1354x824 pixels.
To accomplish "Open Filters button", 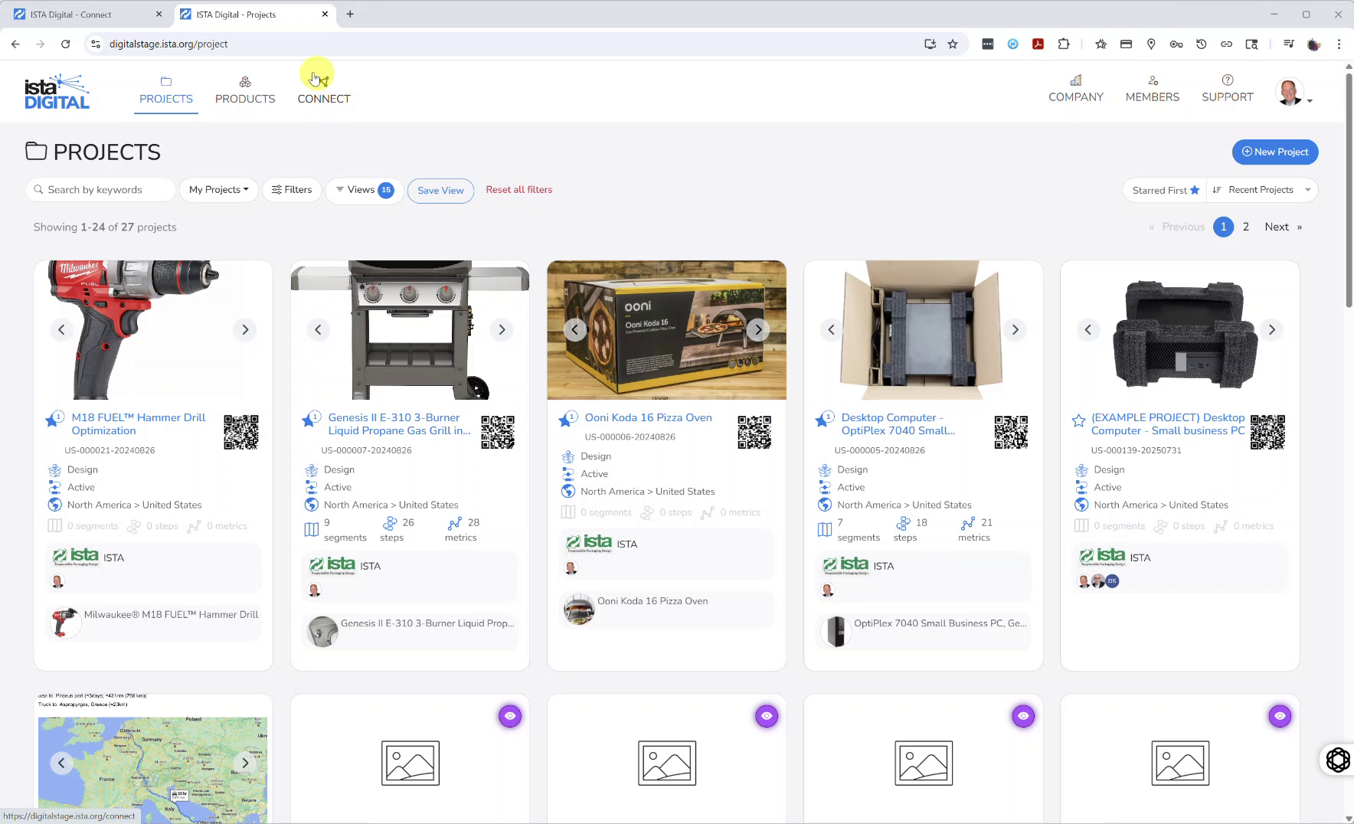I will coord(292,190).
